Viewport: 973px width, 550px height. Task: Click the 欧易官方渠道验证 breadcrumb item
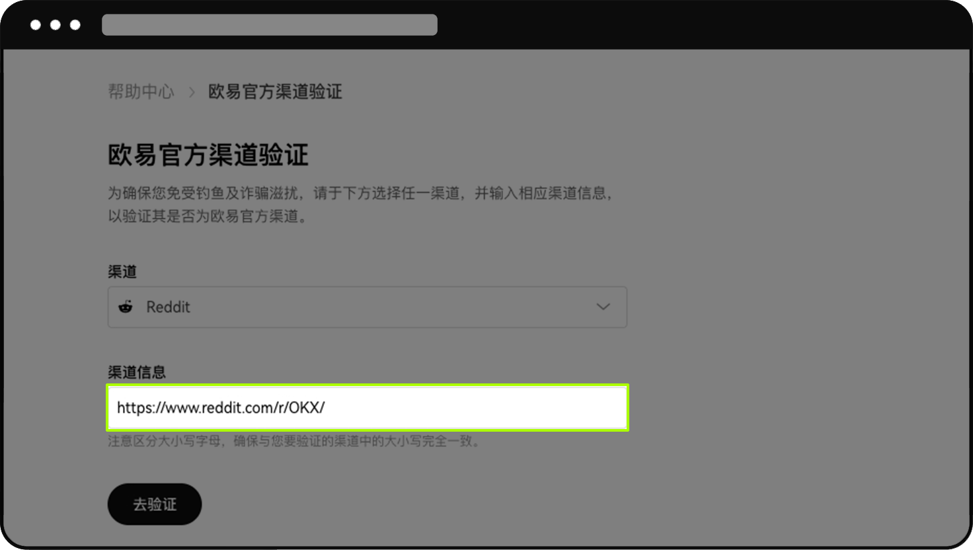275,91
